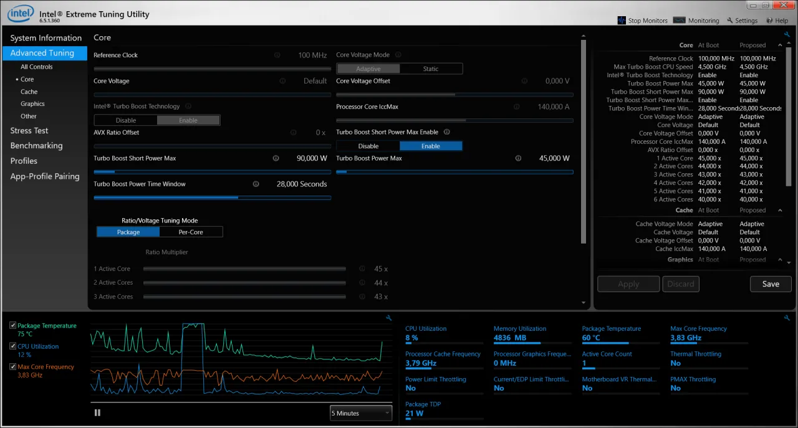Viewport: 798px width, 428px height.
Task: Click the info icon beside Turbo Boost Short Power Max
Action: (x=276, y=158)
